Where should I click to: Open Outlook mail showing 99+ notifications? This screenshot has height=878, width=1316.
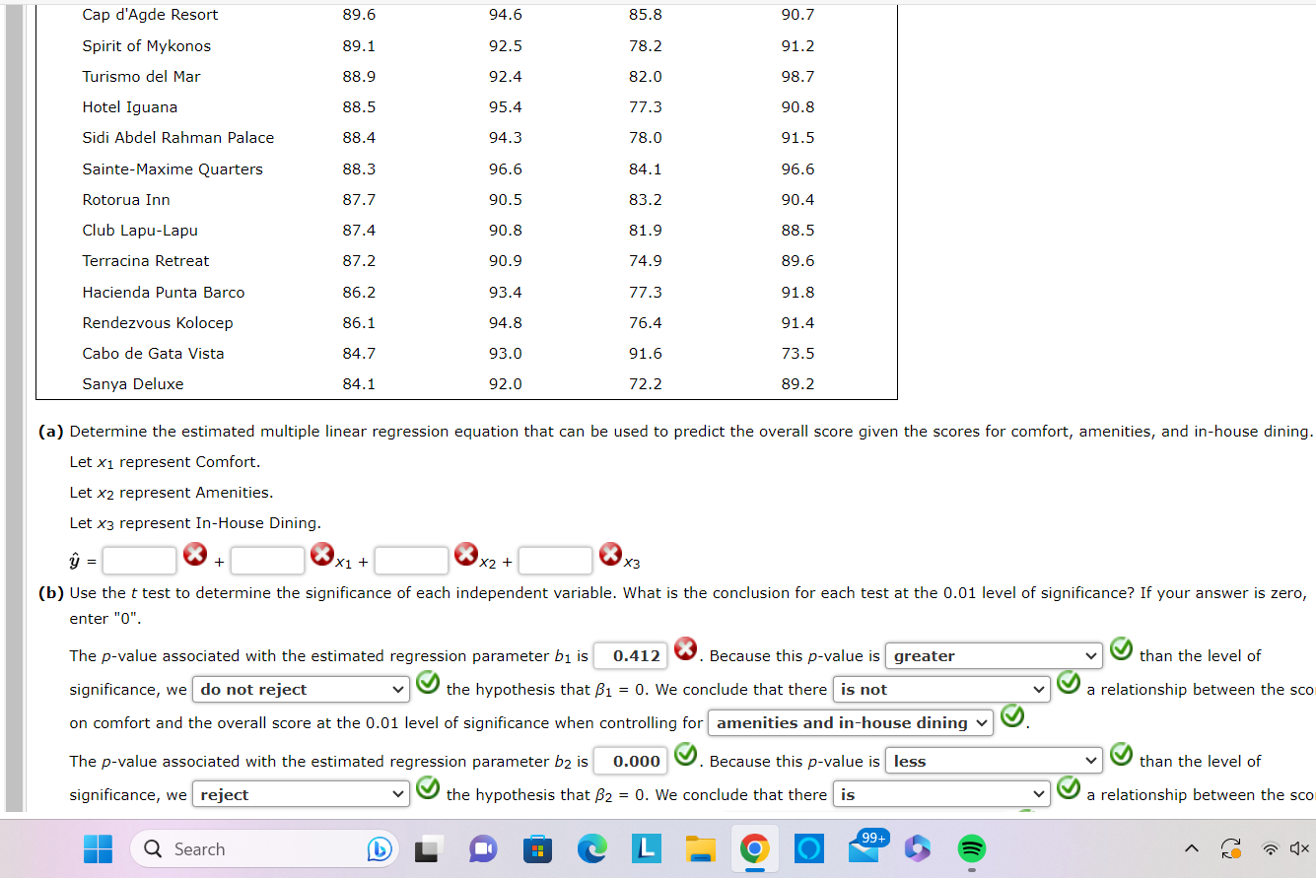863,851
